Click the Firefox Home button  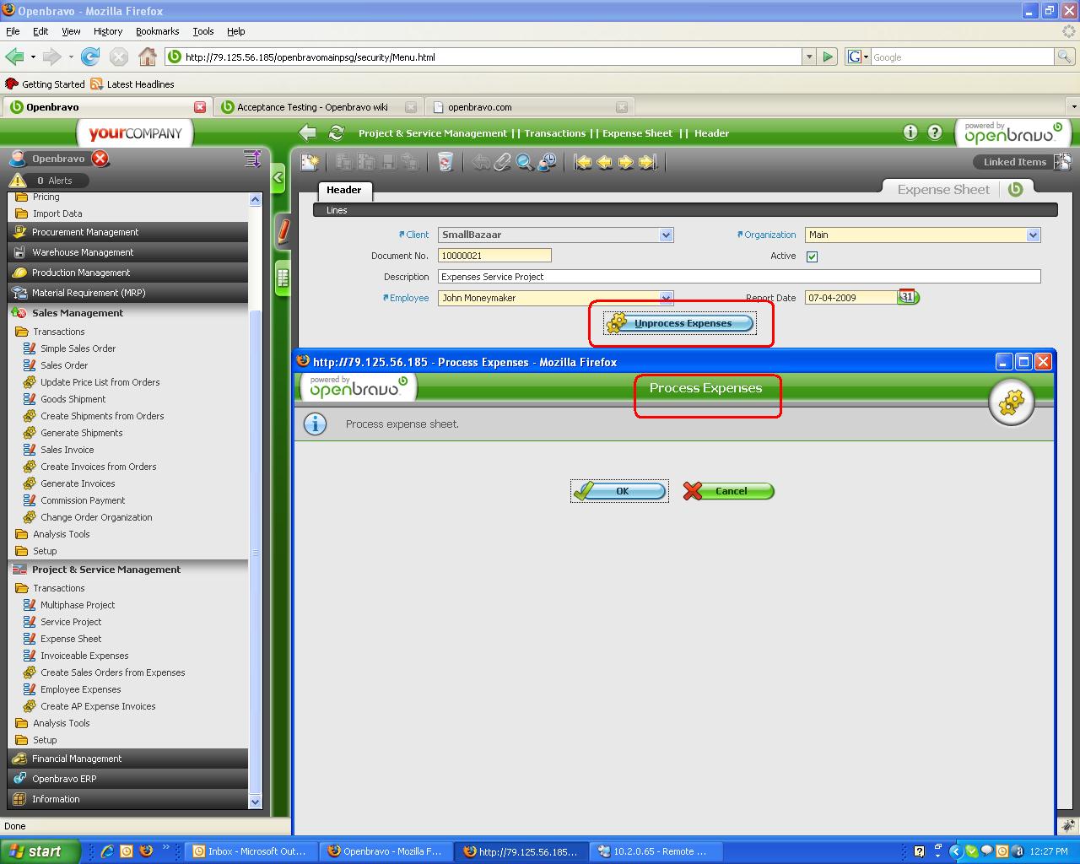pos(148,57)
